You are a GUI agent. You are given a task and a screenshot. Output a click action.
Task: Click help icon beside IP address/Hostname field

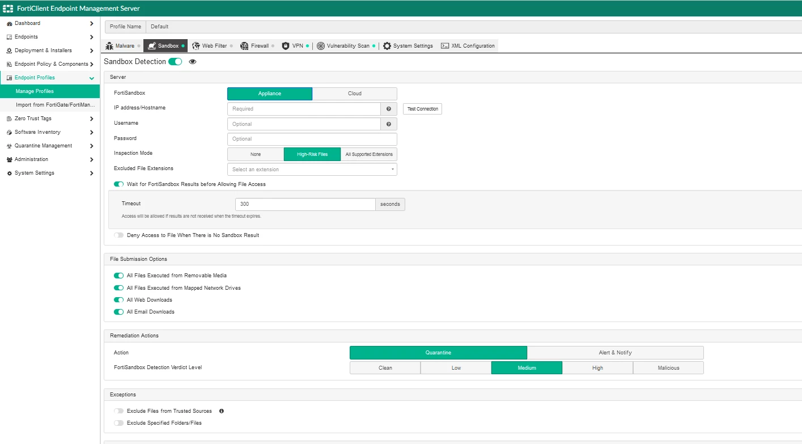coord(389,109)
